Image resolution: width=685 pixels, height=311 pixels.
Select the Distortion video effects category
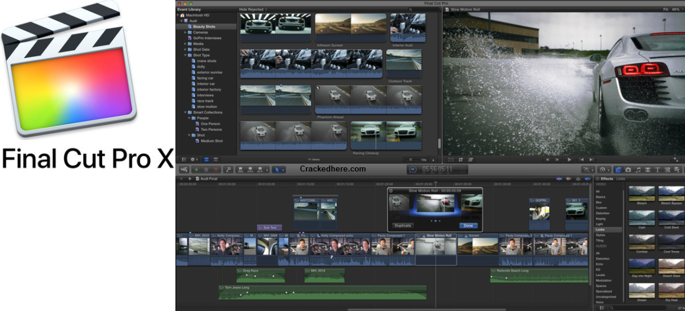pyautogui.click(x=602, y=213)
